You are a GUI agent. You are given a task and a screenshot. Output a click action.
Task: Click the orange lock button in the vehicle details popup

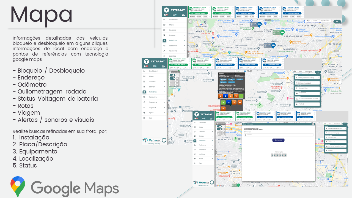click(x=220, y=96)
